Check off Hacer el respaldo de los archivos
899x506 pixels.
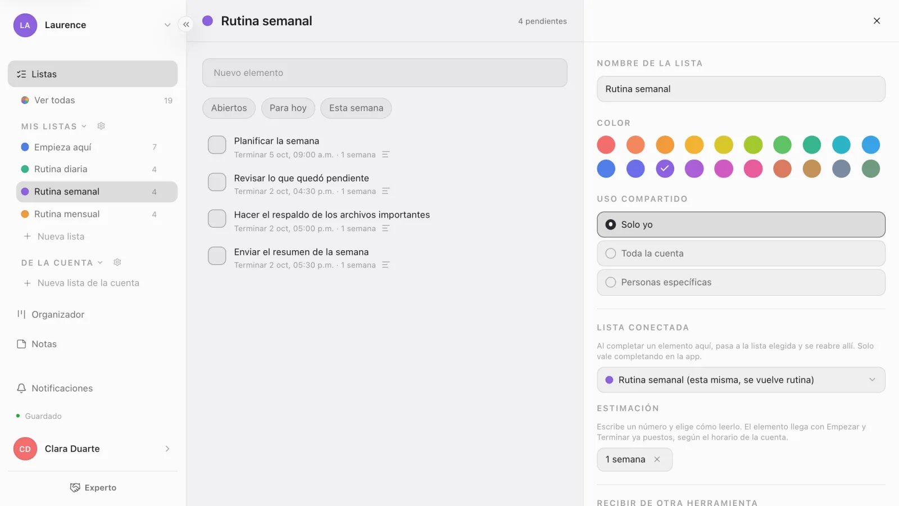(x=217, y=219)
